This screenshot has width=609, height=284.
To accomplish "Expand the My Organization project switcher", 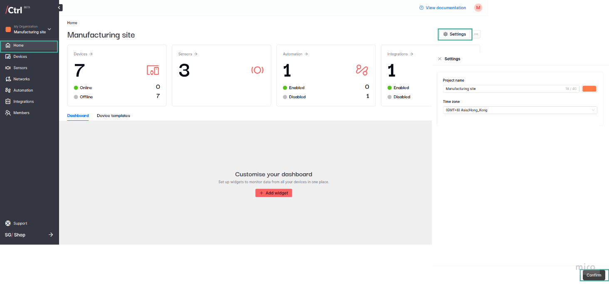I will point(50,29).
